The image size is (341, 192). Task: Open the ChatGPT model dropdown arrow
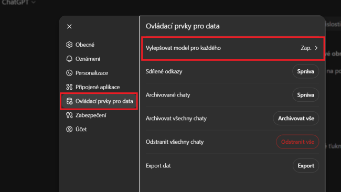pyautogui.click(x=34, y=2)
